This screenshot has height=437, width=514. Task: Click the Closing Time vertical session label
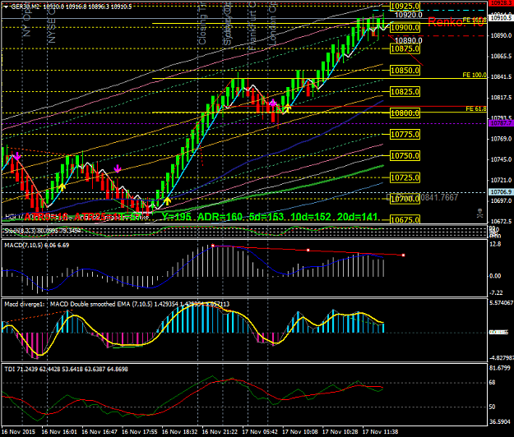[x=202, y=24]
